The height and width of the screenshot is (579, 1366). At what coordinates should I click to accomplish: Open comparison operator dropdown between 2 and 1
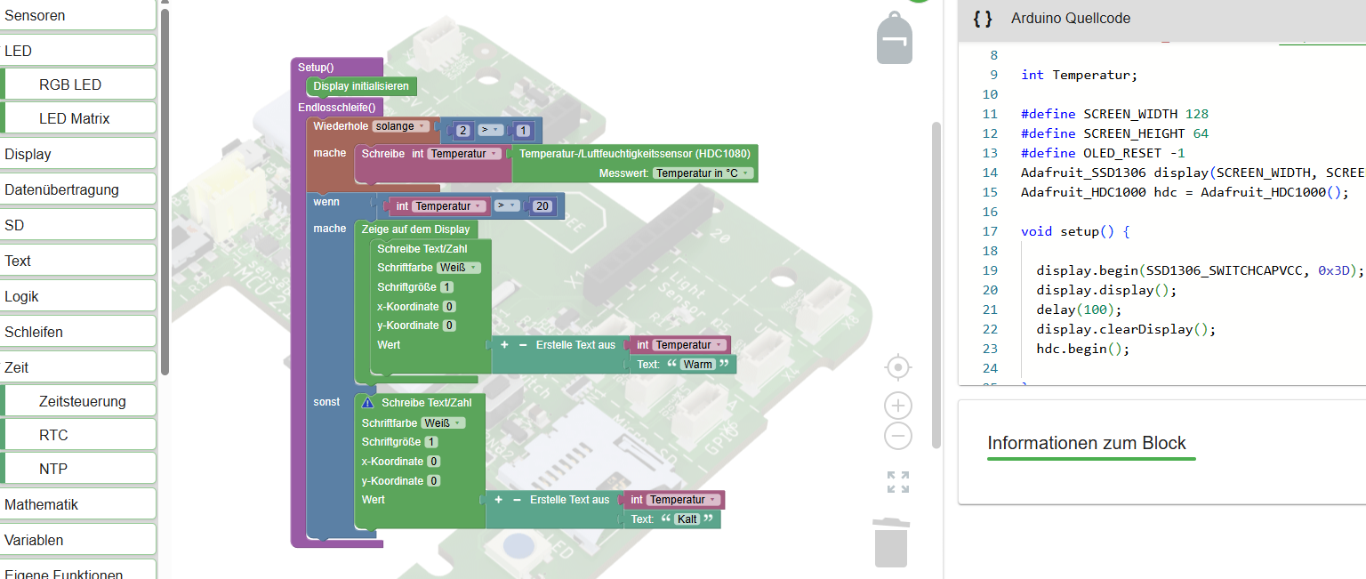tap(491, 131)
